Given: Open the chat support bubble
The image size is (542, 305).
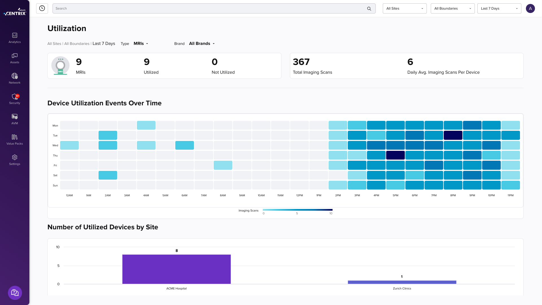Looking at the screenshot, I should 15,293.
